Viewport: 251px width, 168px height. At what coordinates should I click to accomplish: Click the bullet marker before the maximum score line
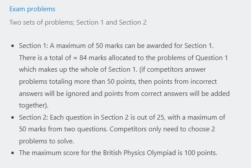tap(13, 153)
